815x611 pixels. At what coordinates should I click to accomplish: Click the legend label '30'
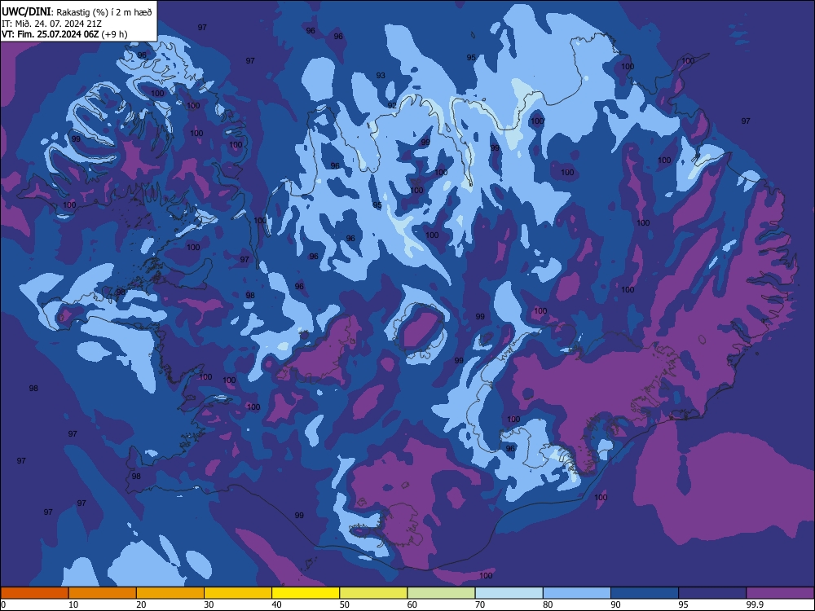[x=209, y=604]
